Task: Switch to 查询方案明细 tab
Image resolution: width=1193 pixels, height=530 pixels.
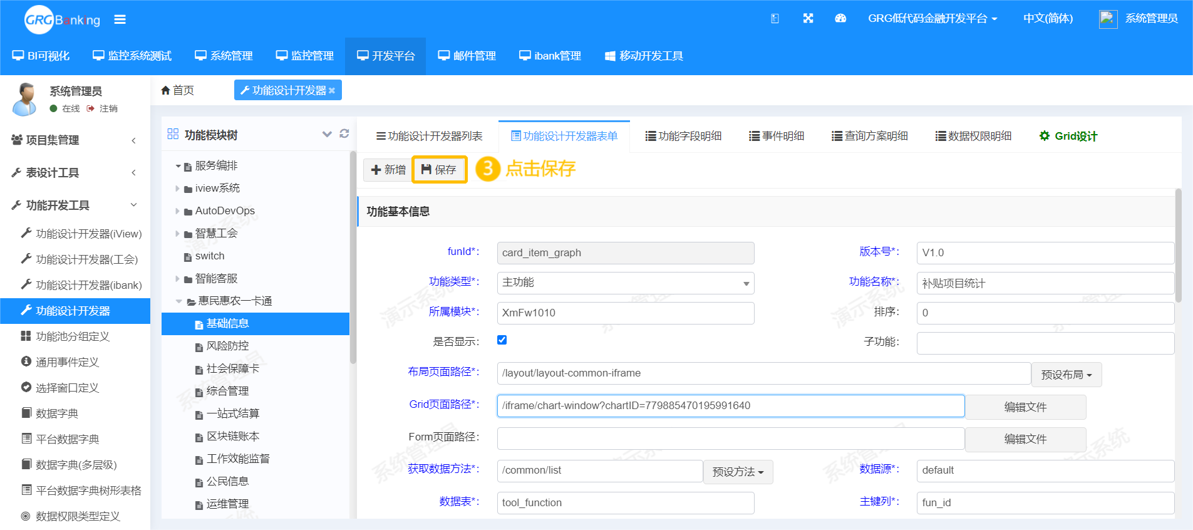Action: tap(870, 136)
